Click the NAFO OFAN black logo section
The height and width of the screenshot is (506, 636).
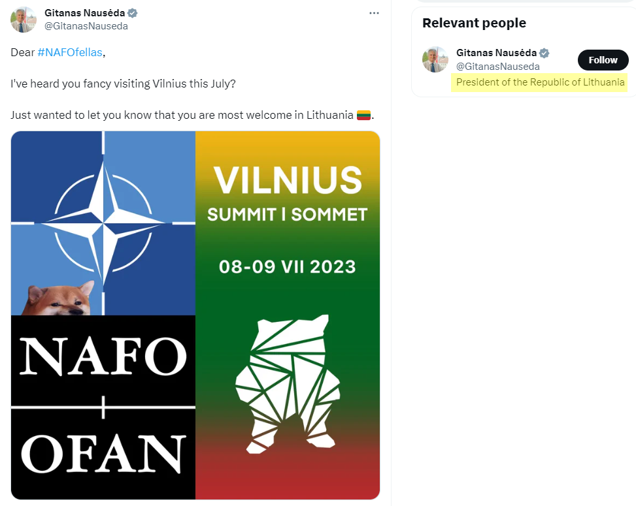point(103,407)
